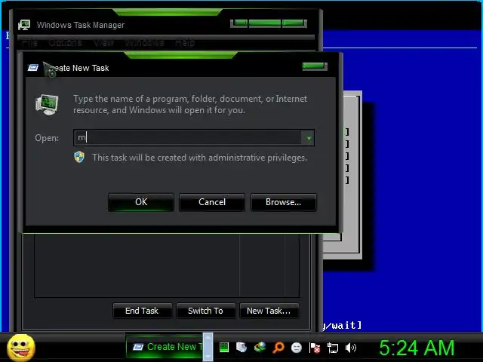Click the Windows Task Manager title bar icon

coord(24,25)
